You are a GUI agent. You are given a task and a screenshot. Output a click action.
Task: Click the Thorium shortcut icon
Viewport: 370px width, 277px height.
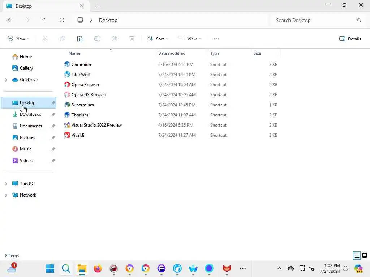67,115
